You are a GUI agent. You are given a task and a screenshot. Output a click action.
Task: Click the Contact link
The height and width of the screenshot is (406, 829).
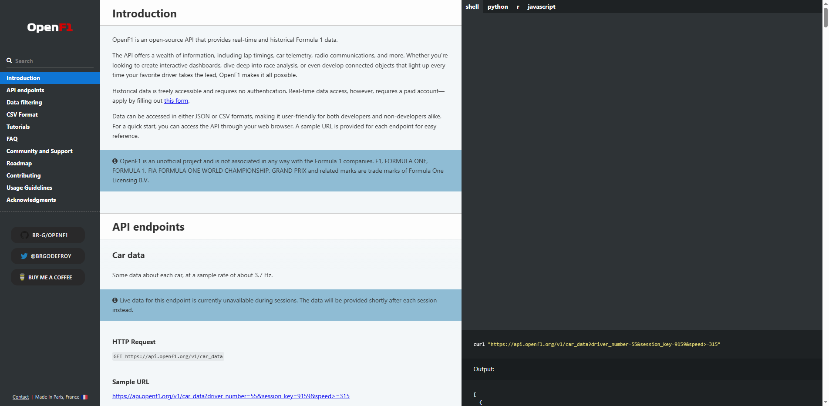click(x=20, y=397)
